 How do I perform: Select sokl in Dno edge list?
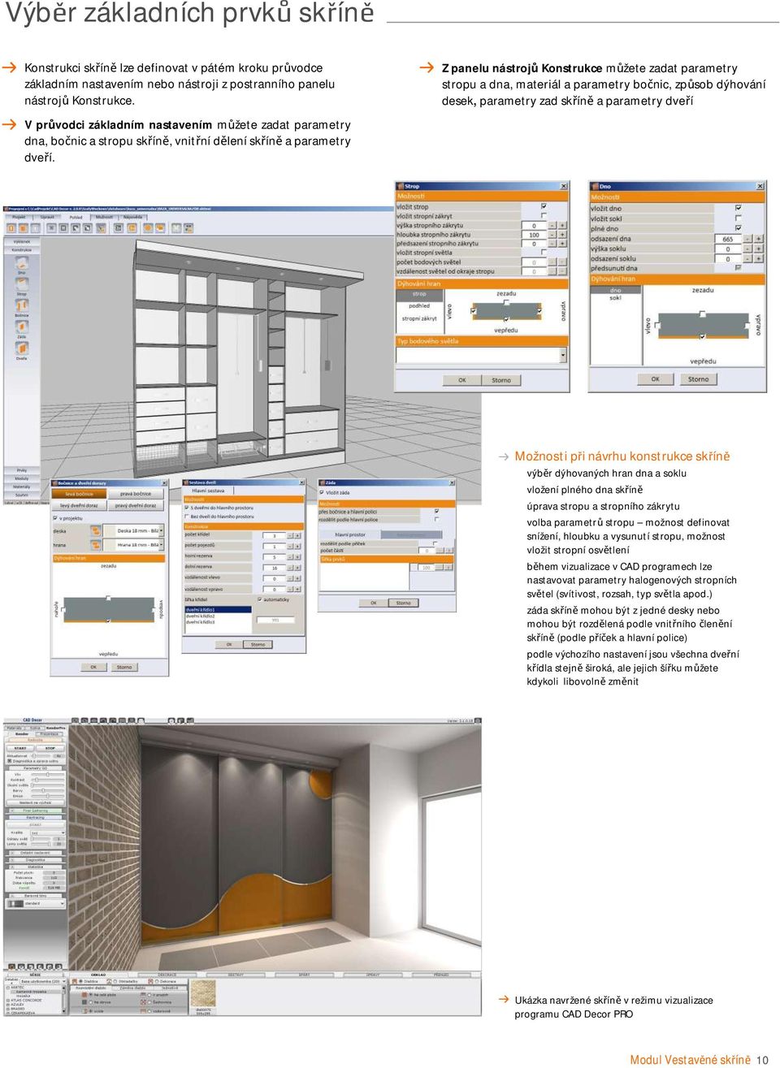[615, 298]
